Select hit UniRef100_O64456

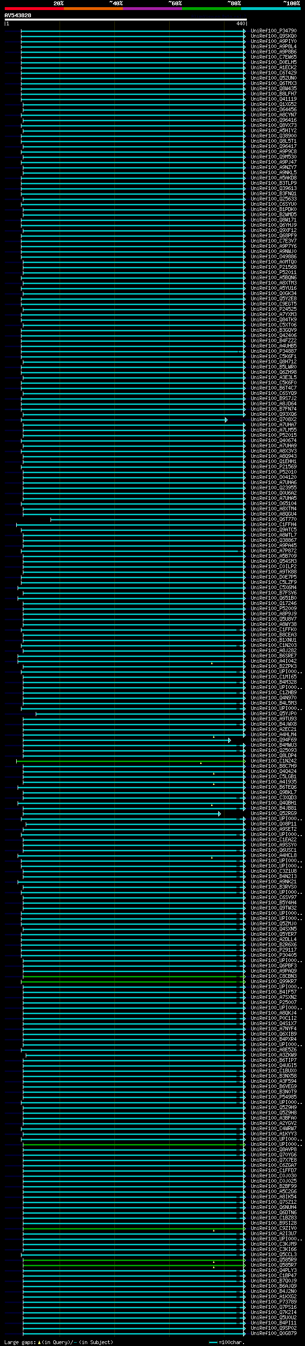click(274, 110)
